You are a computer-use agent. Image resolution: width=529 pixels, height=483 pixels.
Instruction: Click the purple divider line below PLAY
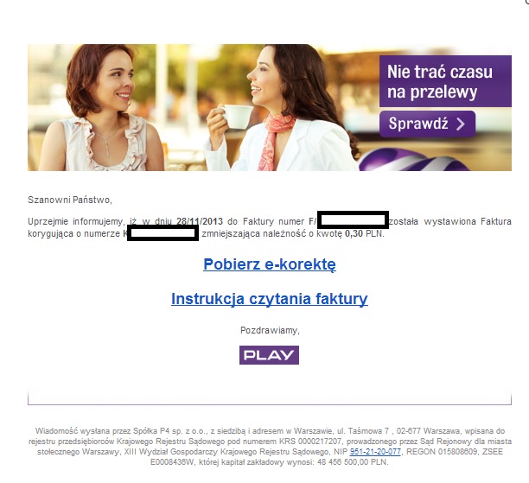[270, 404]
